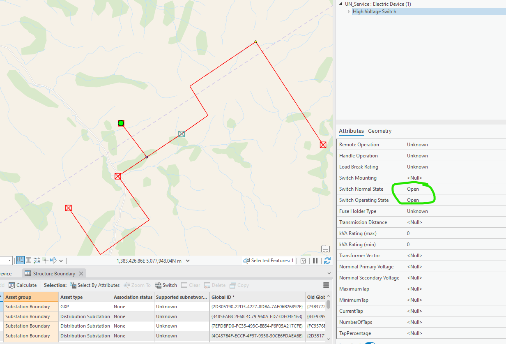
Task: Collapse the UN_Service Electric Device group
Action: tap(341, 4)
